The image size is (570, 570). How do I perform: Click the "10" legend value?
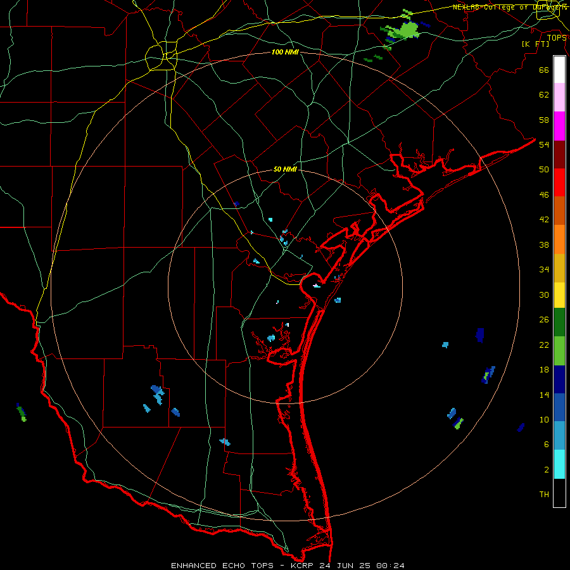coord(544,419)
